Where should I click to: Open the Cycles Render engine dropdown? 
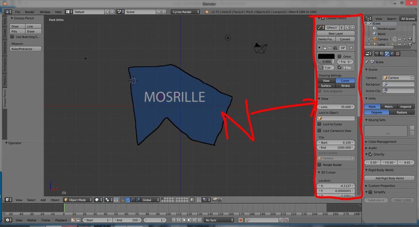tap(185, 12)
